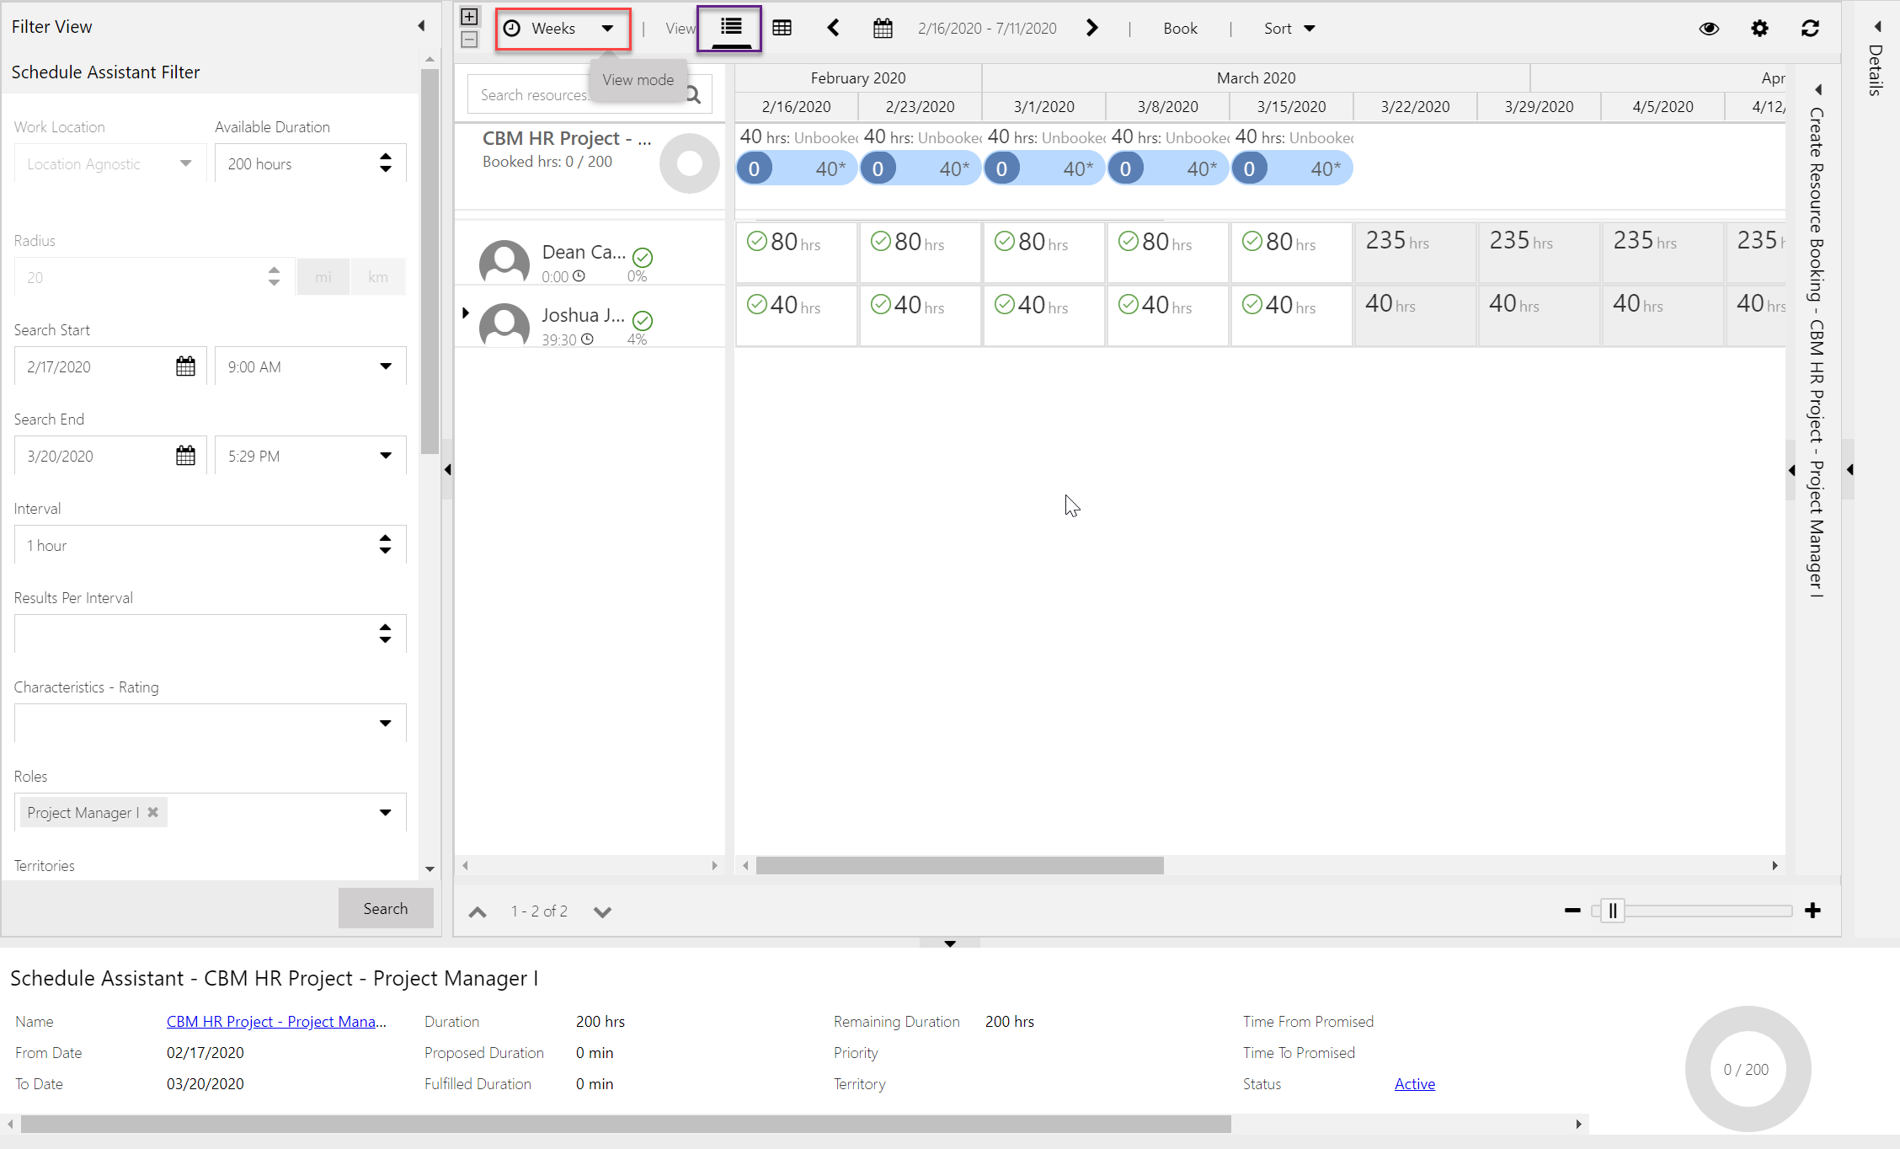Open the Roles dropdown arrow

point(386,813)
